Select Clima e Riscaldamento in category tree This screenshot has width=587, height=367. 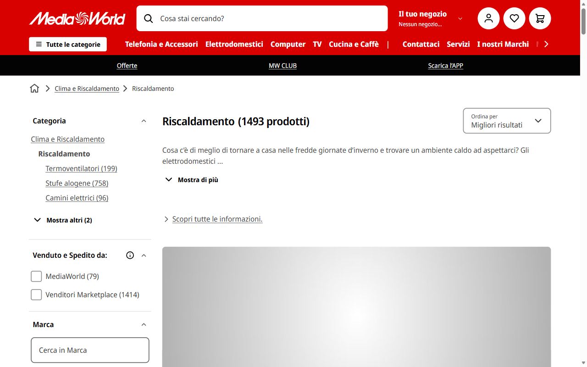(68, 139)
